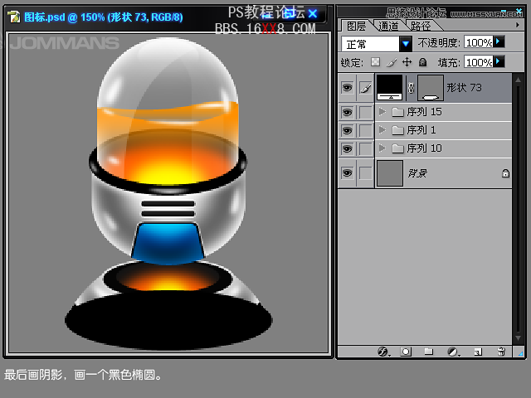This screenshot has width=531, height=398.
Task: Add a layer mask using the mask icon
Action: (x=406, y=352)
